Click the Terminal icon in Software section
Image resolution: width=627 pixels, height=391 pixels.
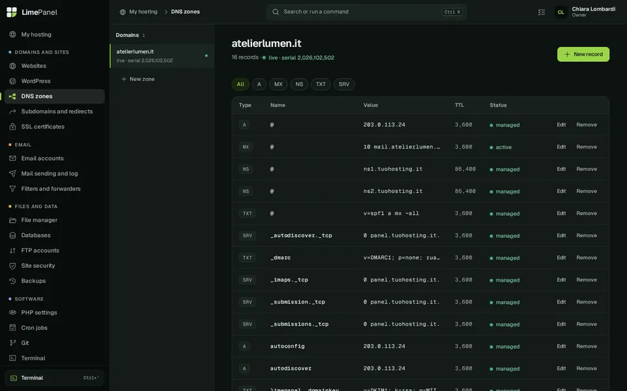13,358
